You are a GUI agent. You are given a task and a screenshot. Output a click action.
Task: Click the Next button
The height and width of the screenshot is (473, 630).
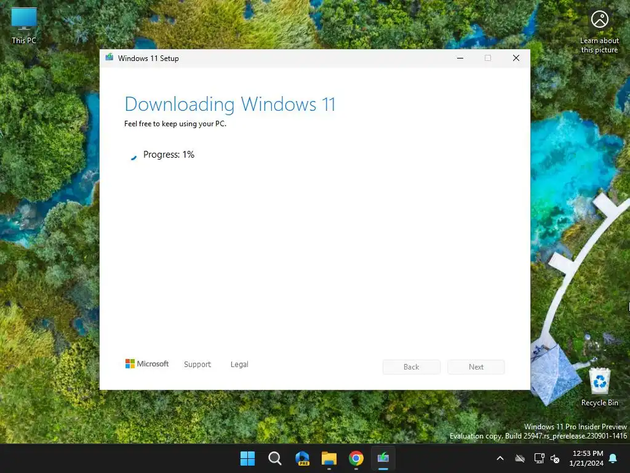click(476, 367)
